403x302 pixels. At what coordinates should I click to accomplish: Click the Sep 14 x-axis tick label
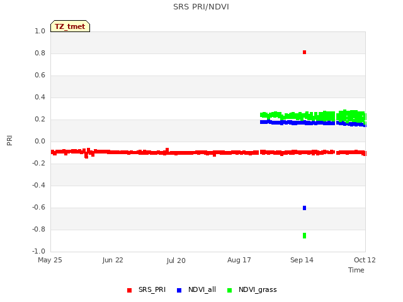coord(302,260)
